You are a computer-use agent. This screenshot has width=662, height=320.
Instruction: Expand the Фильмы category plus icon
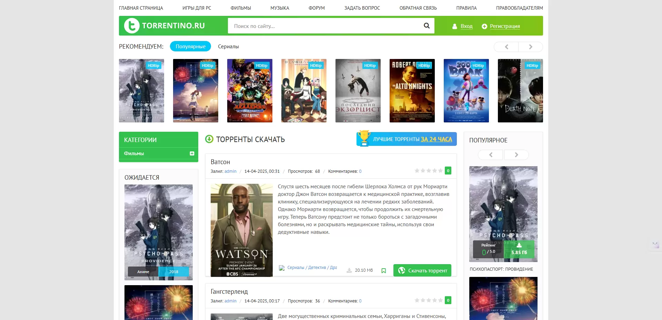[x=192, y=153]
